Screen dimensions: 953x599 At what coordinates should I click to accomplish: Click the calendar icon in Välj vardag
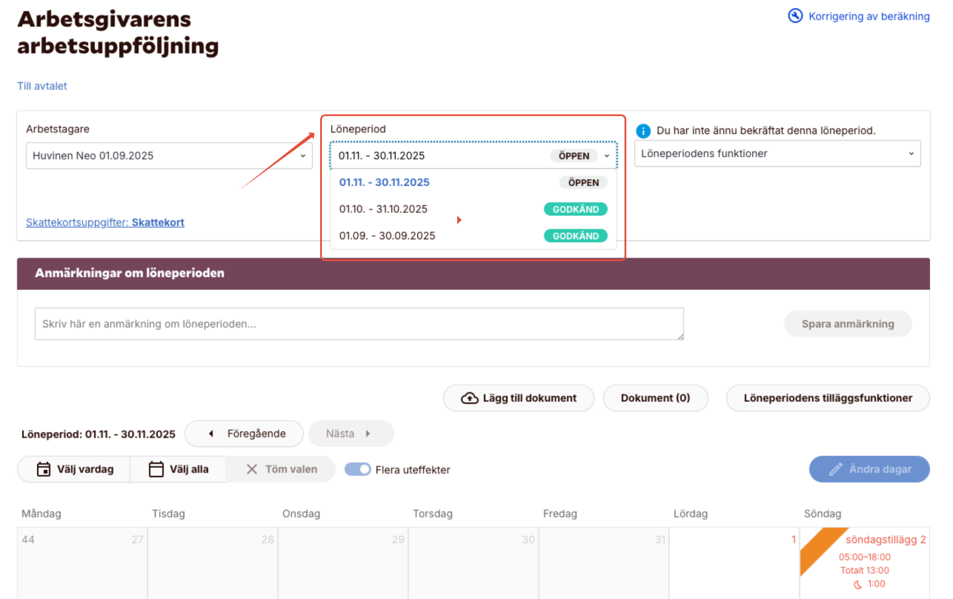pyautogui.click(x=44, y=469)
